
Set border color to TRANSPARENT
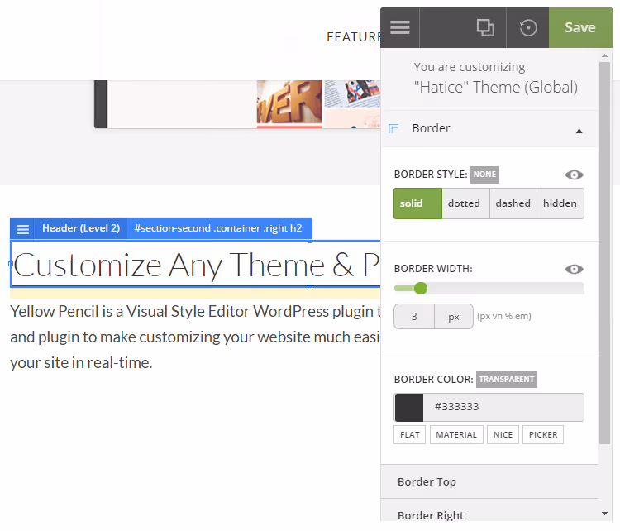tap(506, 379)
